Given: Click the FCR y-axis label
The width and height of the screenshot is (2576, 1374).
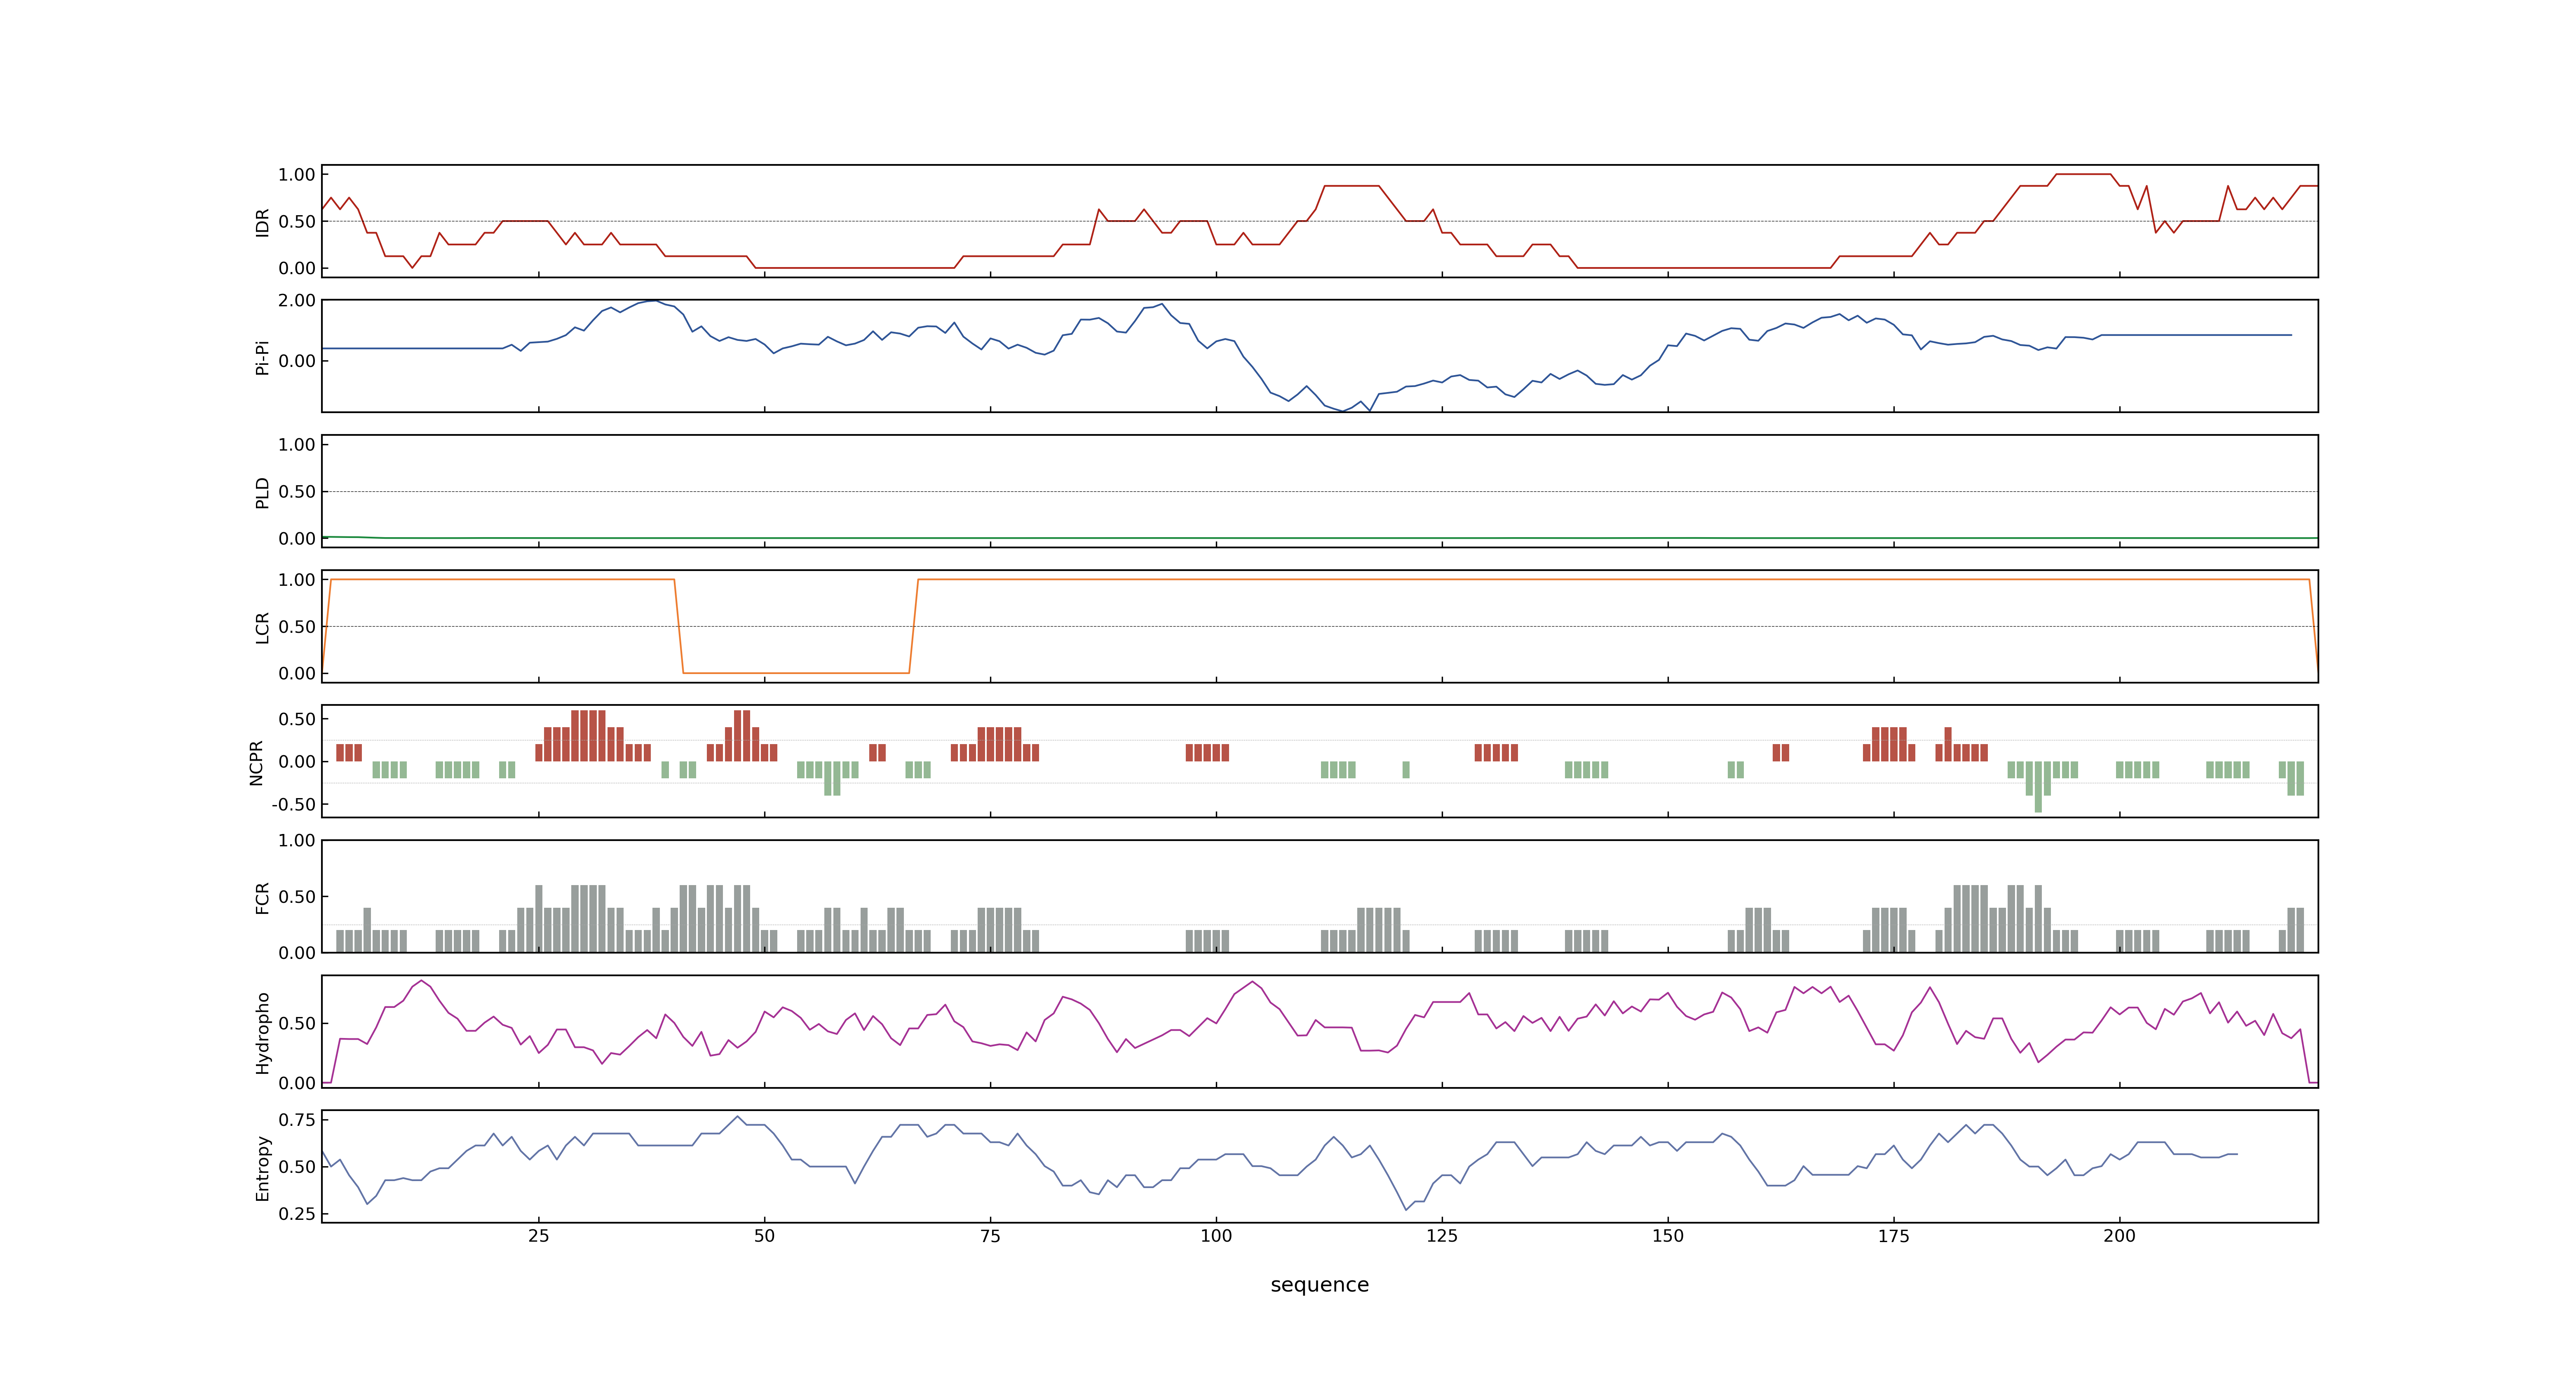Looking at the screenshot, I should tap(262, 897).
